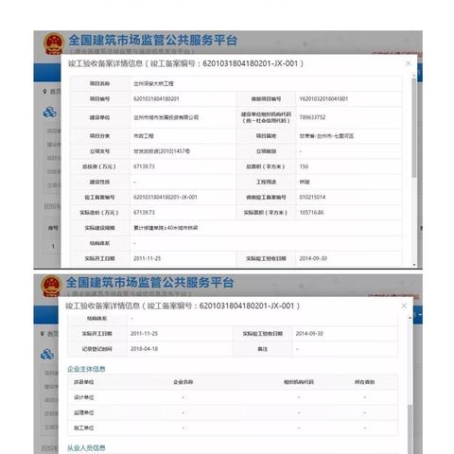
Task: Select actual area value 105716.86
Action: pos(311,213)
